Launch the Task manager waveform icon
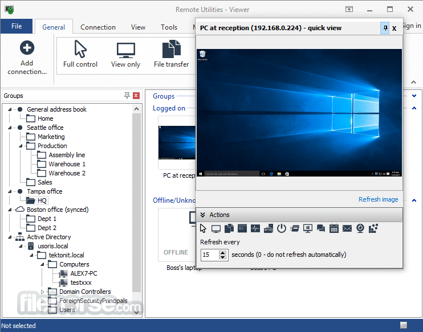Viewport: 423px width, 332px height. coord(255,228)
